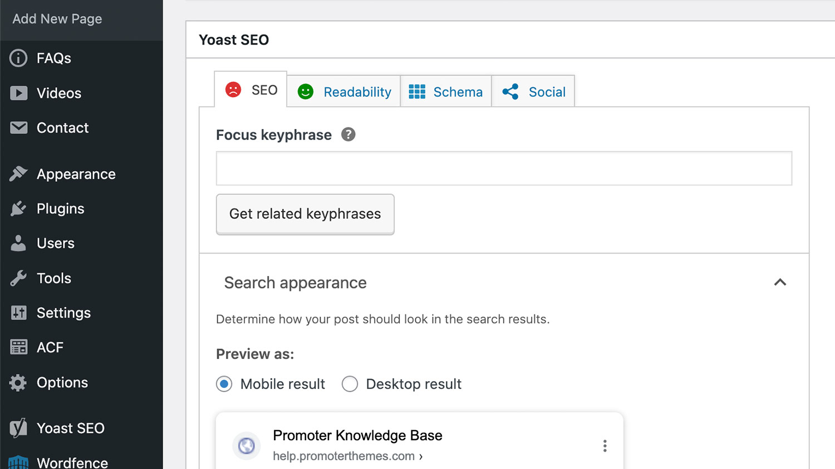Click the FAQs info icon in sidebar
Screen dimensions: 835x469
click(18, 58)
